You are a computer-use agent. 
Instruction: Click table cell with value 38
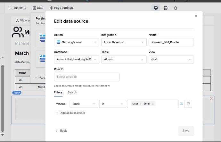[x=21, y=80]
